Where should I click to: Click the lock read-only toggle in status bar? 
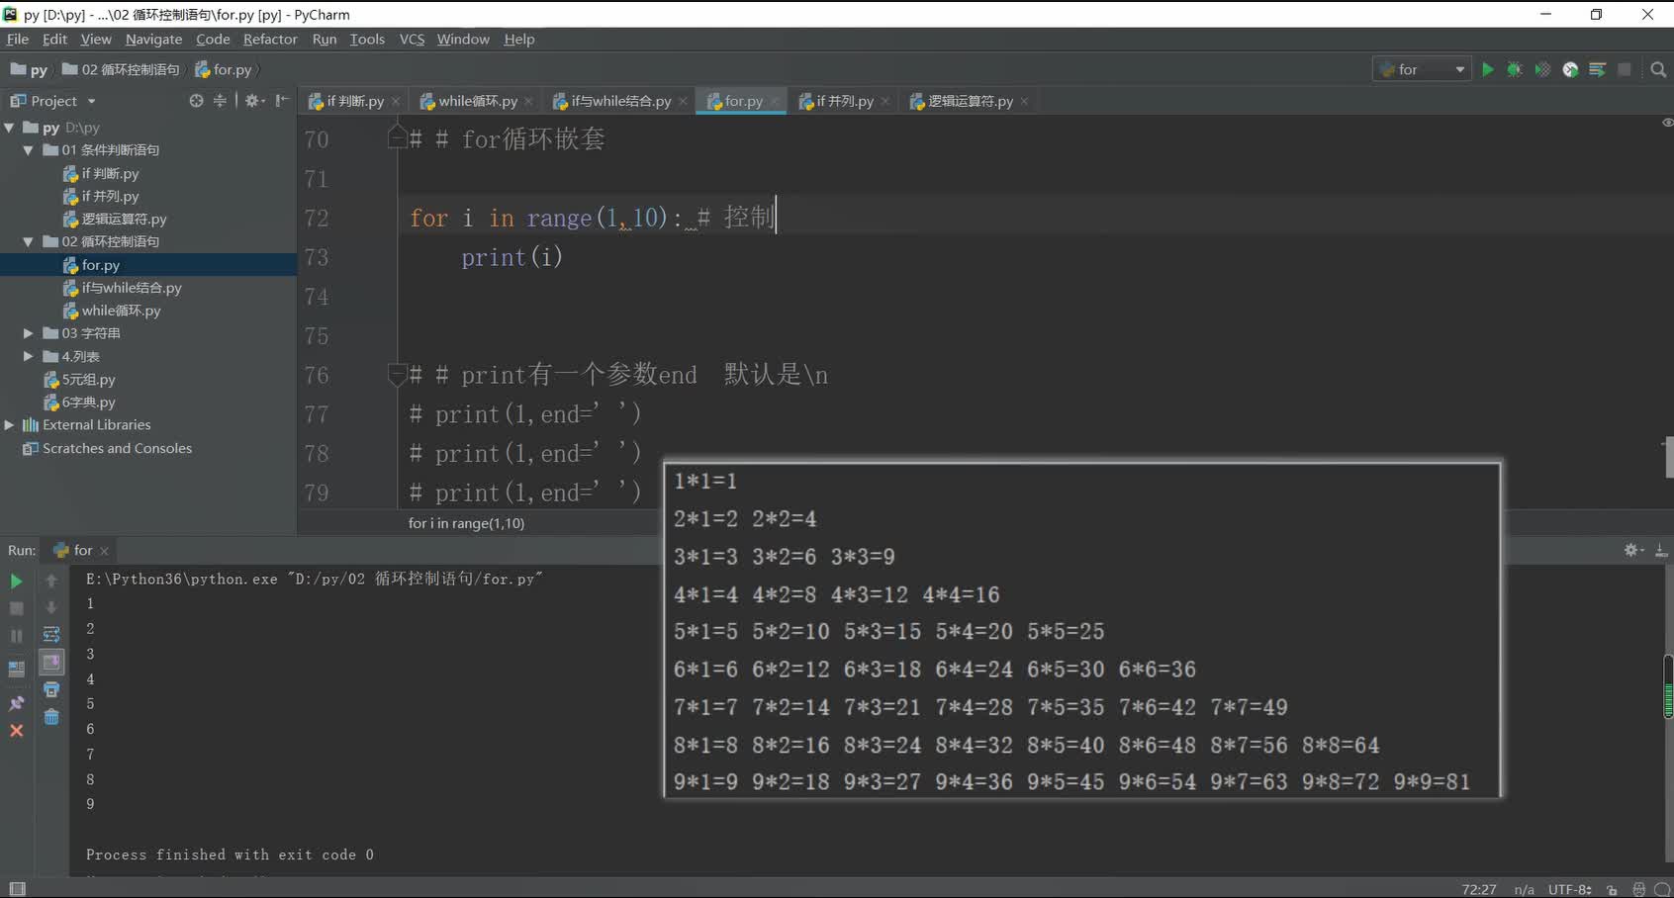pos(1613,889)
